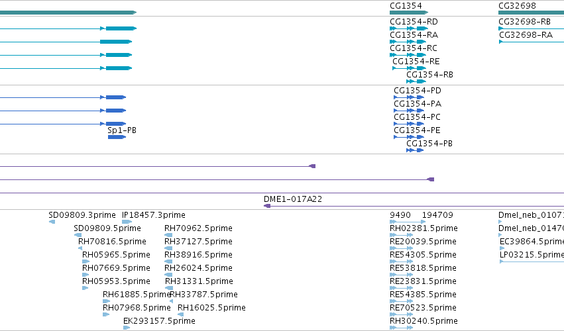564x331 pixels.
Task: Select the arrow glyph under RH16025.5prime
Action: 180,314
